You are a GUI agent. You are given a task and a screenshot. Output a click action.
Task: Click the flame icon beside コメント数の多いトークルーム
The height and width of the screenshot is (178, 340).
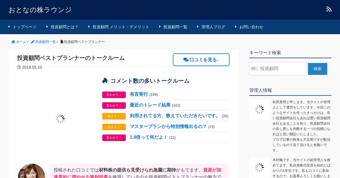pos(105,81)
